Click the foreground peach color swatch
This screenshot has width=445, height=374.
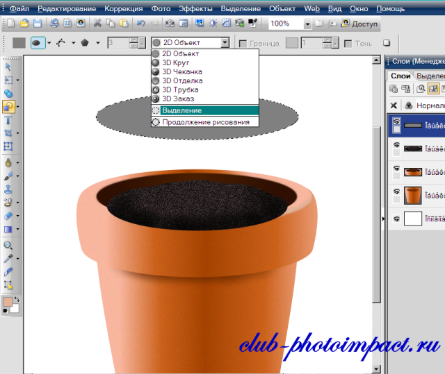[x=8, y=302]
